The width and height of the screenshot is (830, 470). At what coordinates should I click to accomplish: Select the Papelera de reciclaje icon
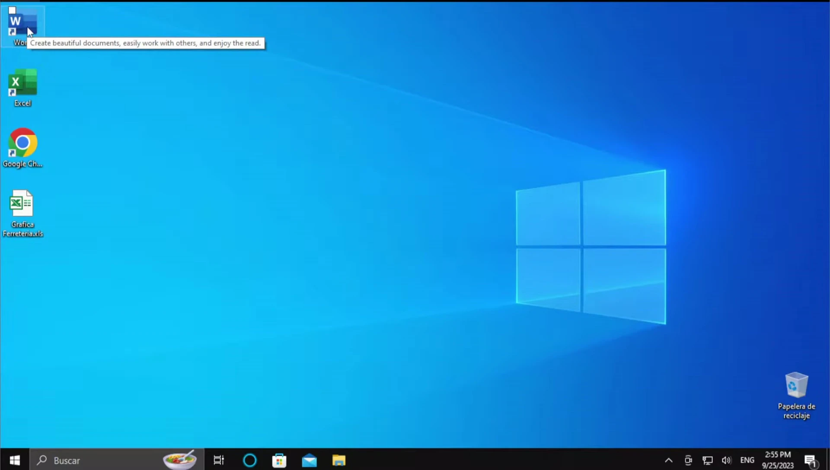point(796,395)
